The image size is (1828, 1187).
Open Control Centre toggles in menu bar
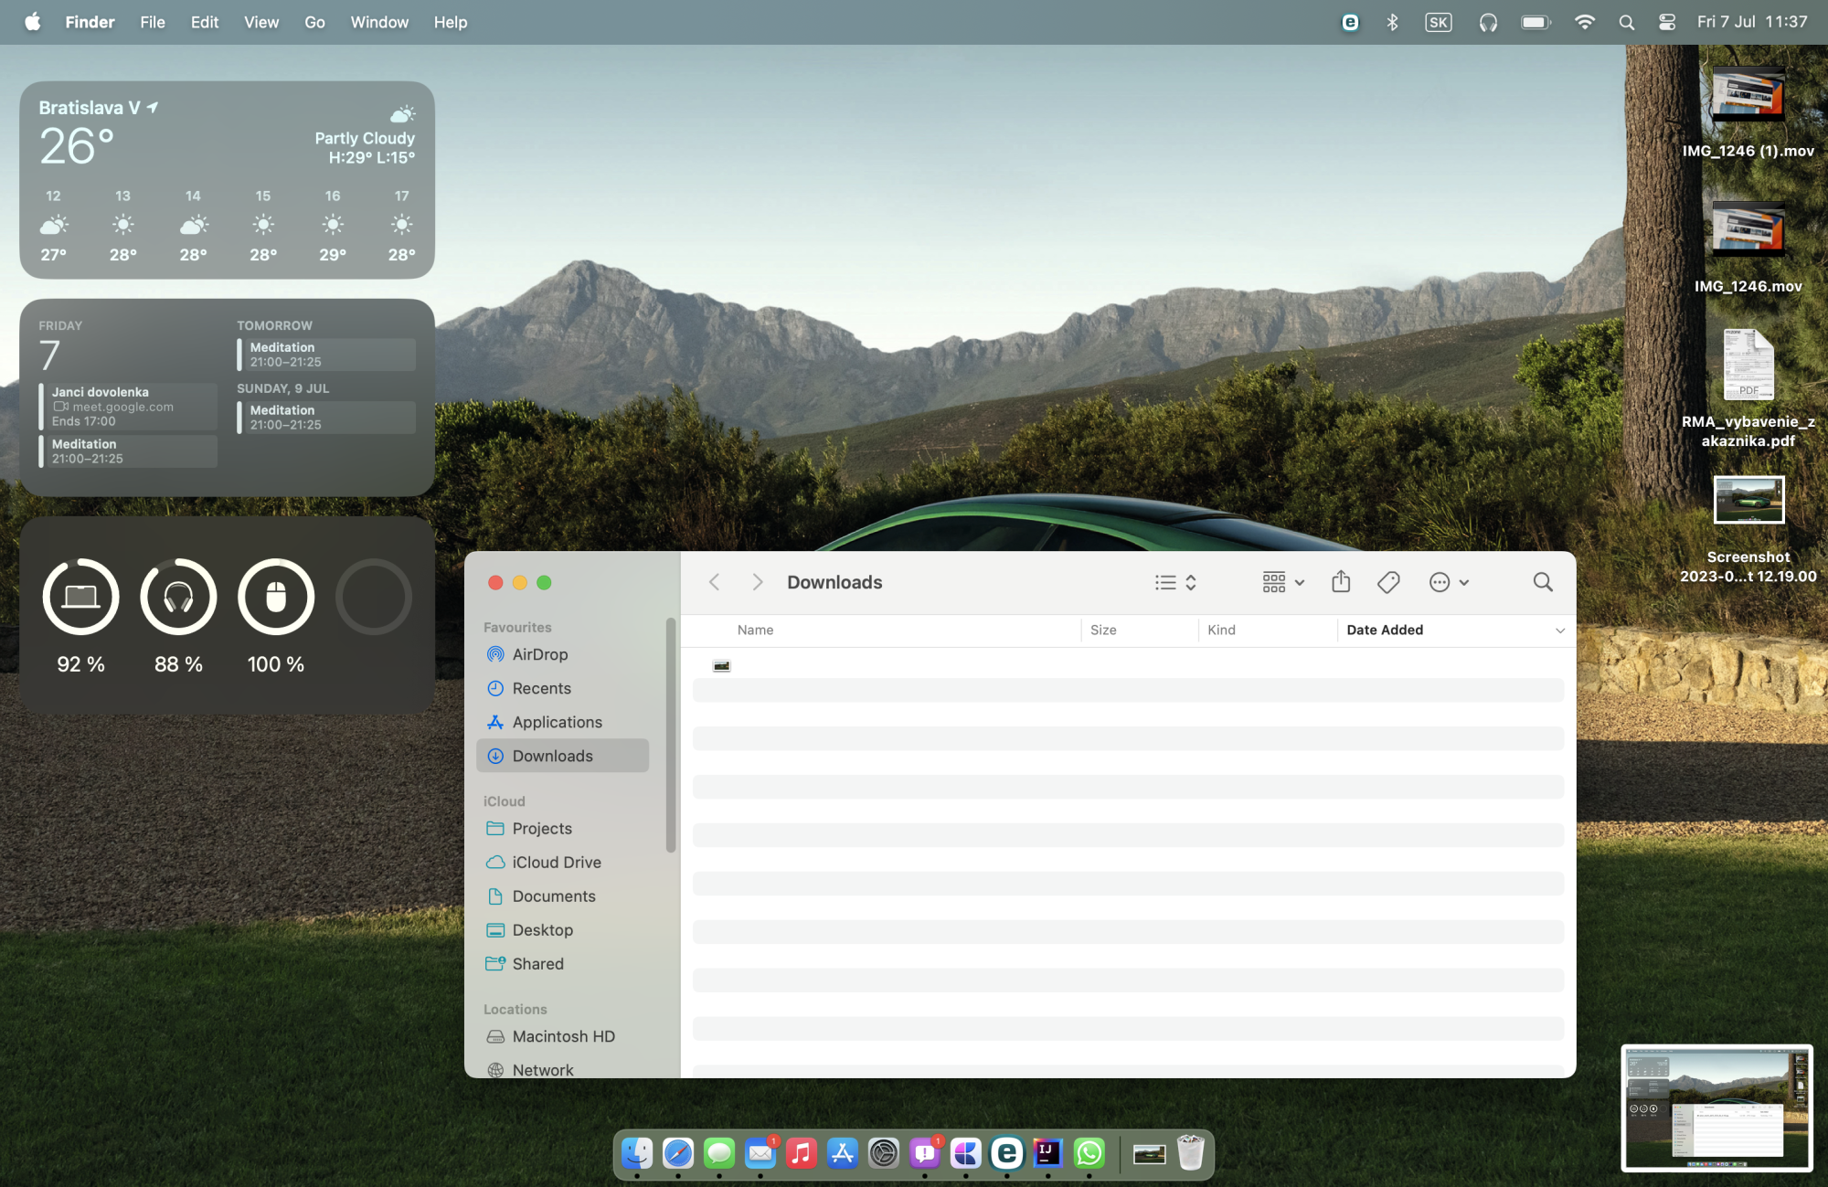(1667, 22)
